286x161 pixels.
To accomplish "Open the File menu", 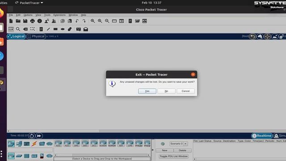I will [x=11, y=15].
